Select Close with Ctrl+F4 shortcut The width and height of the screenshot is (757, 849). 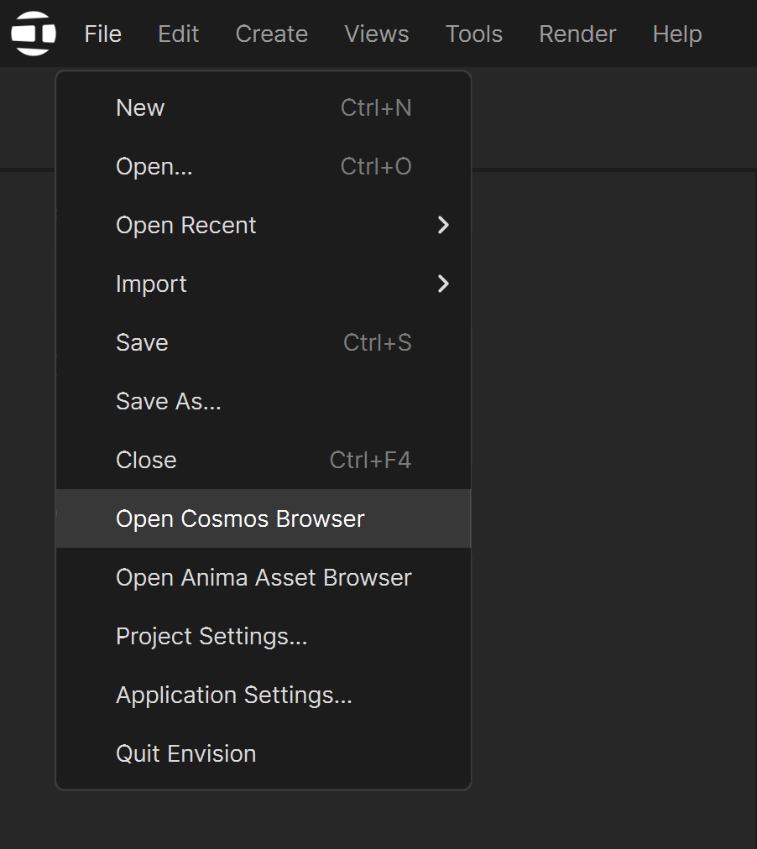tap(264, 461)
